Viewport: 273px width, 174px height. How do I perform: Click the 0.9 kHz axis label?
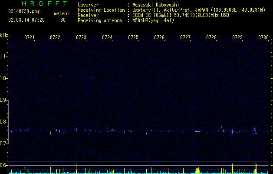coord(4,100)
